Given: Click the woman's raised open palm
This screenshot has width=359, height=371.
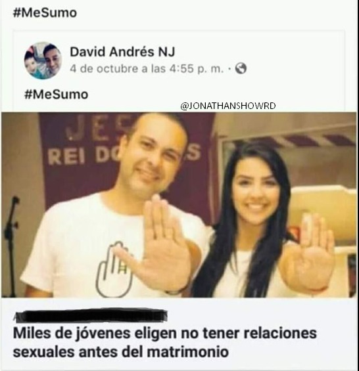Looking at the screenshot, I should click(308, 255).
